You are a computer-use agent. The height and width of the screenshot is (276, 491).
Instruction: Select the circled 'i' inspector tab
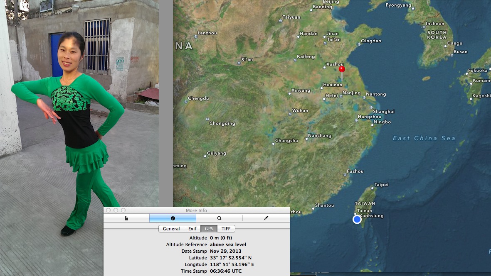pos(173,218)
